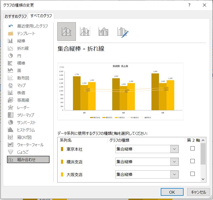Image resolution: width=213 pixels, height=200 pixels.
Task: Open chart type dropdown for 東京本社
Action: [x=174, y=149]
